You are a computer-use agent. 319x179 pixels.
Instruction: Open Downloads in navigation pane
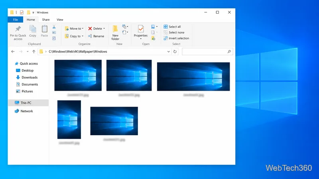click(x=27, y=77)
